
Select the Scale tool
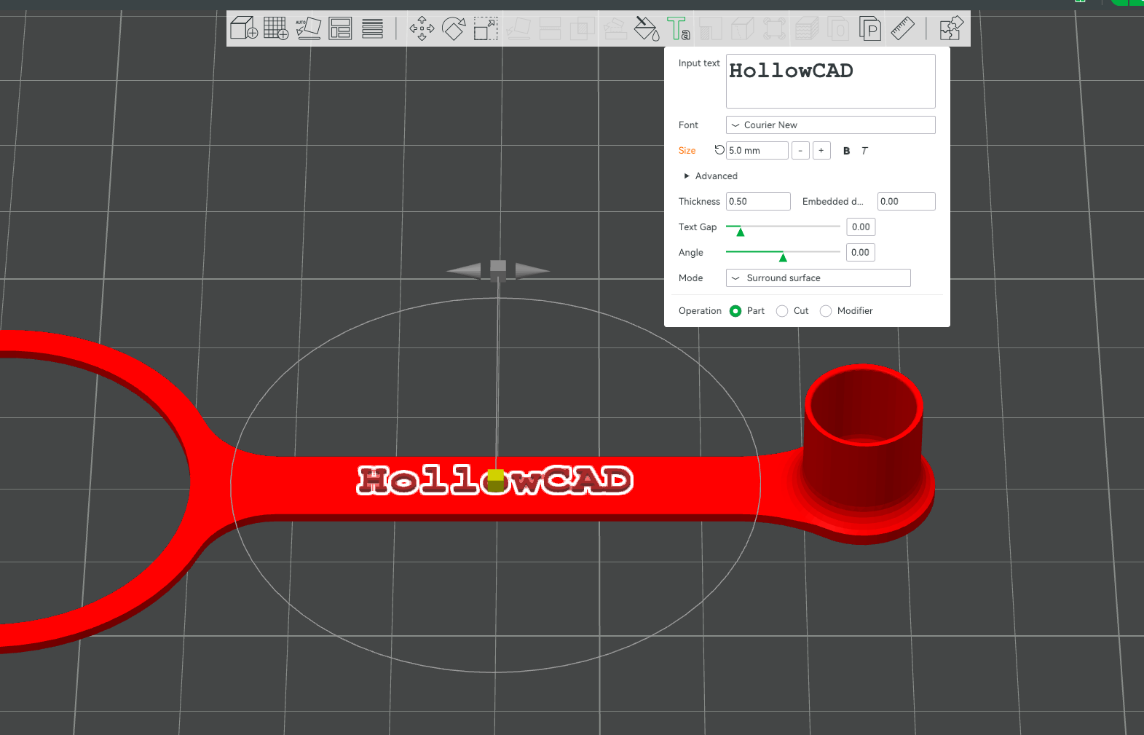pos(486,28)
